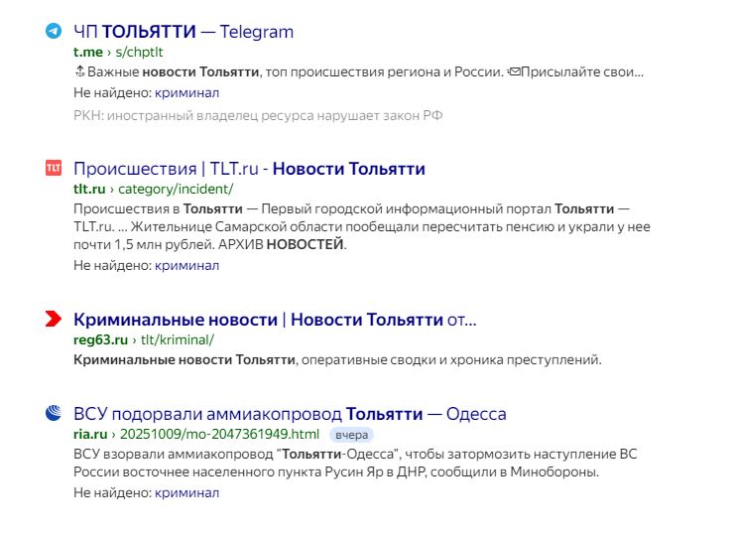Click the tlt.ru domain link

(89, 189)
